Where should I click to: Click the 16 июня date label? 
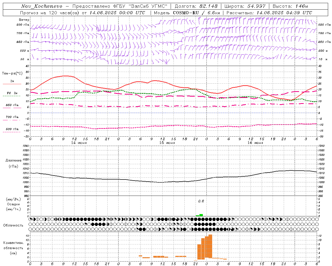(x=255, y=143)
